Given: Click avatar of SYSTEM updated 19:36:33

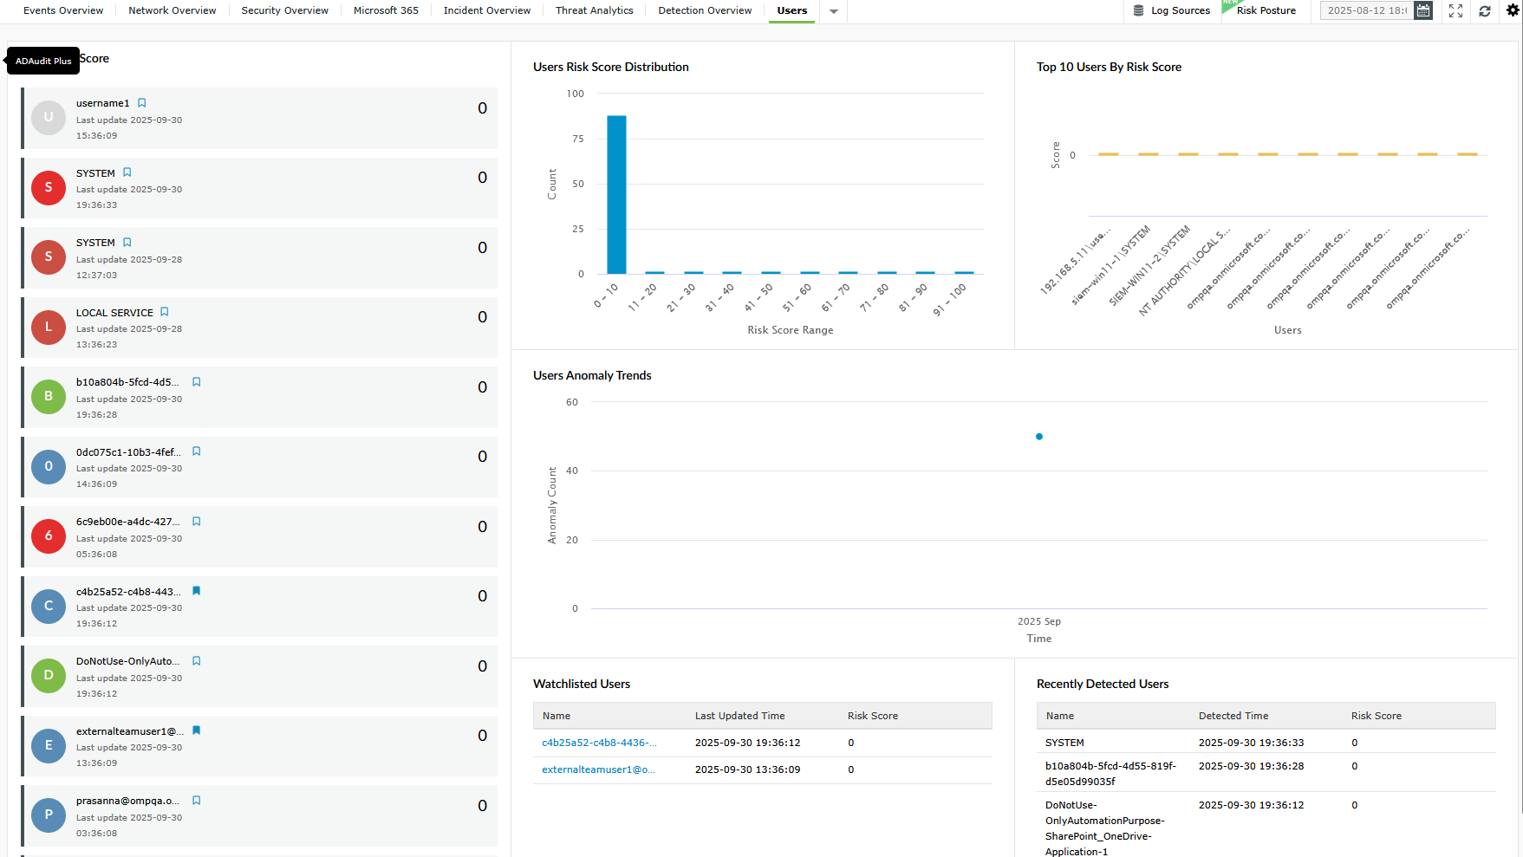Looking at the screenshot, I should 49,187.
